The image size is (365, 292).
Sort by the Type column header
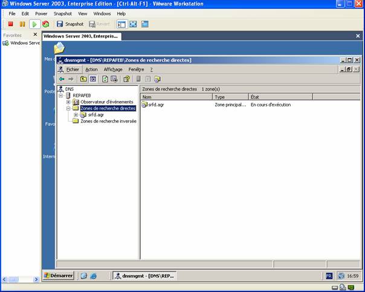[x=230, y=97]
